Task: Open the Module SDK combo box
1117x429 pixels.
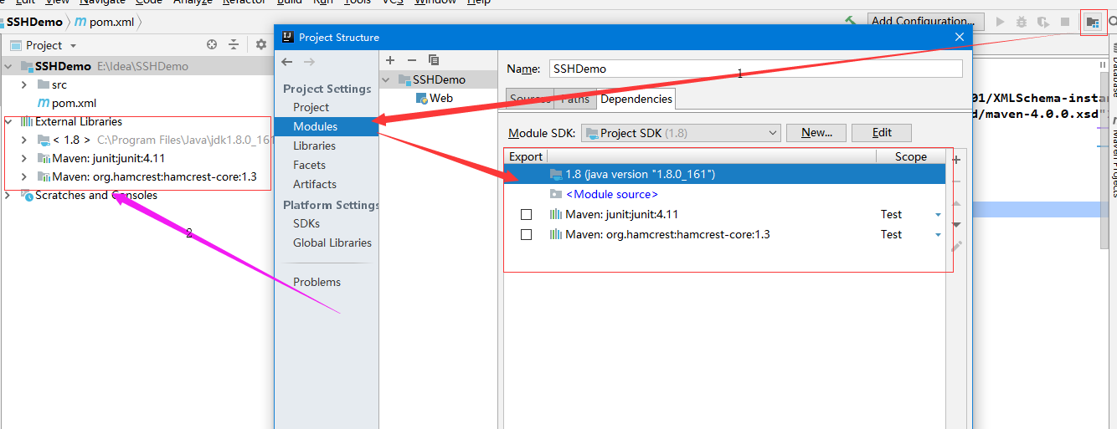Action: pyautogui.click(x=681, y=133)
